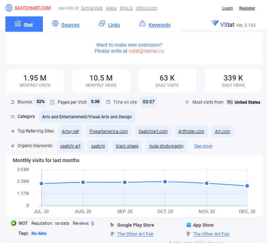Image resolution: width=267 pixels, height=243 pixels.
Task: Click the globe icon beside SAATCHIART.COM
Action: [x=9, y=8]
